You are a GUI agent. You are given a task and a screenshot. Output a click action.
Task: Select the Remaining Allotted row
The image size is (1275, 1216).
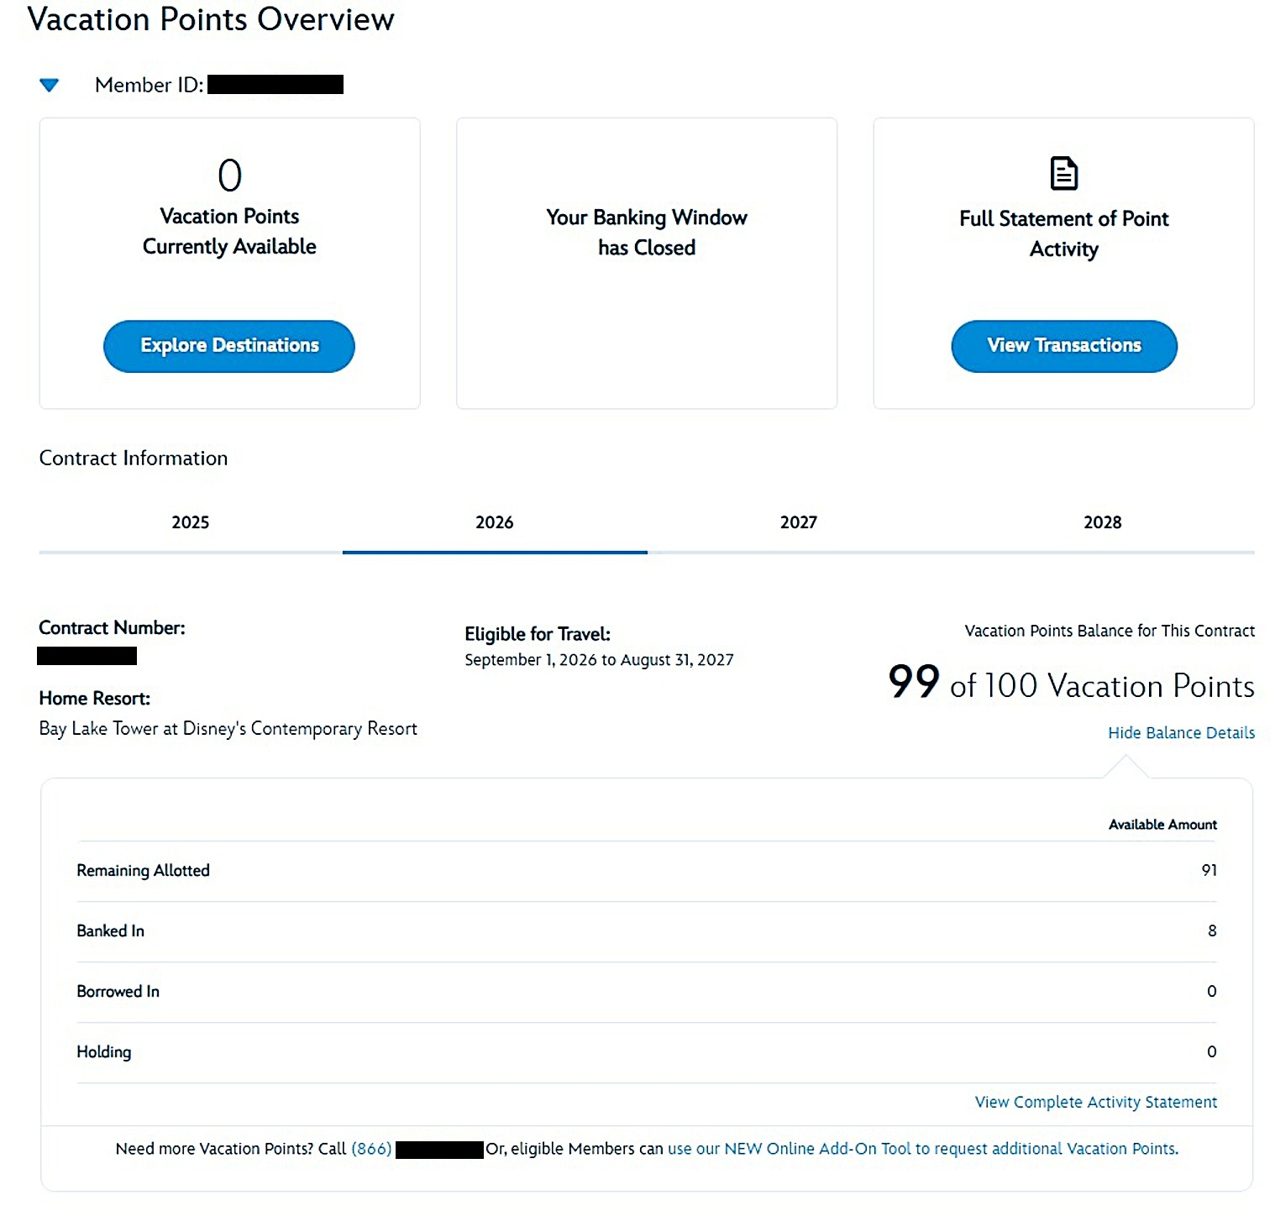(647, 871)
